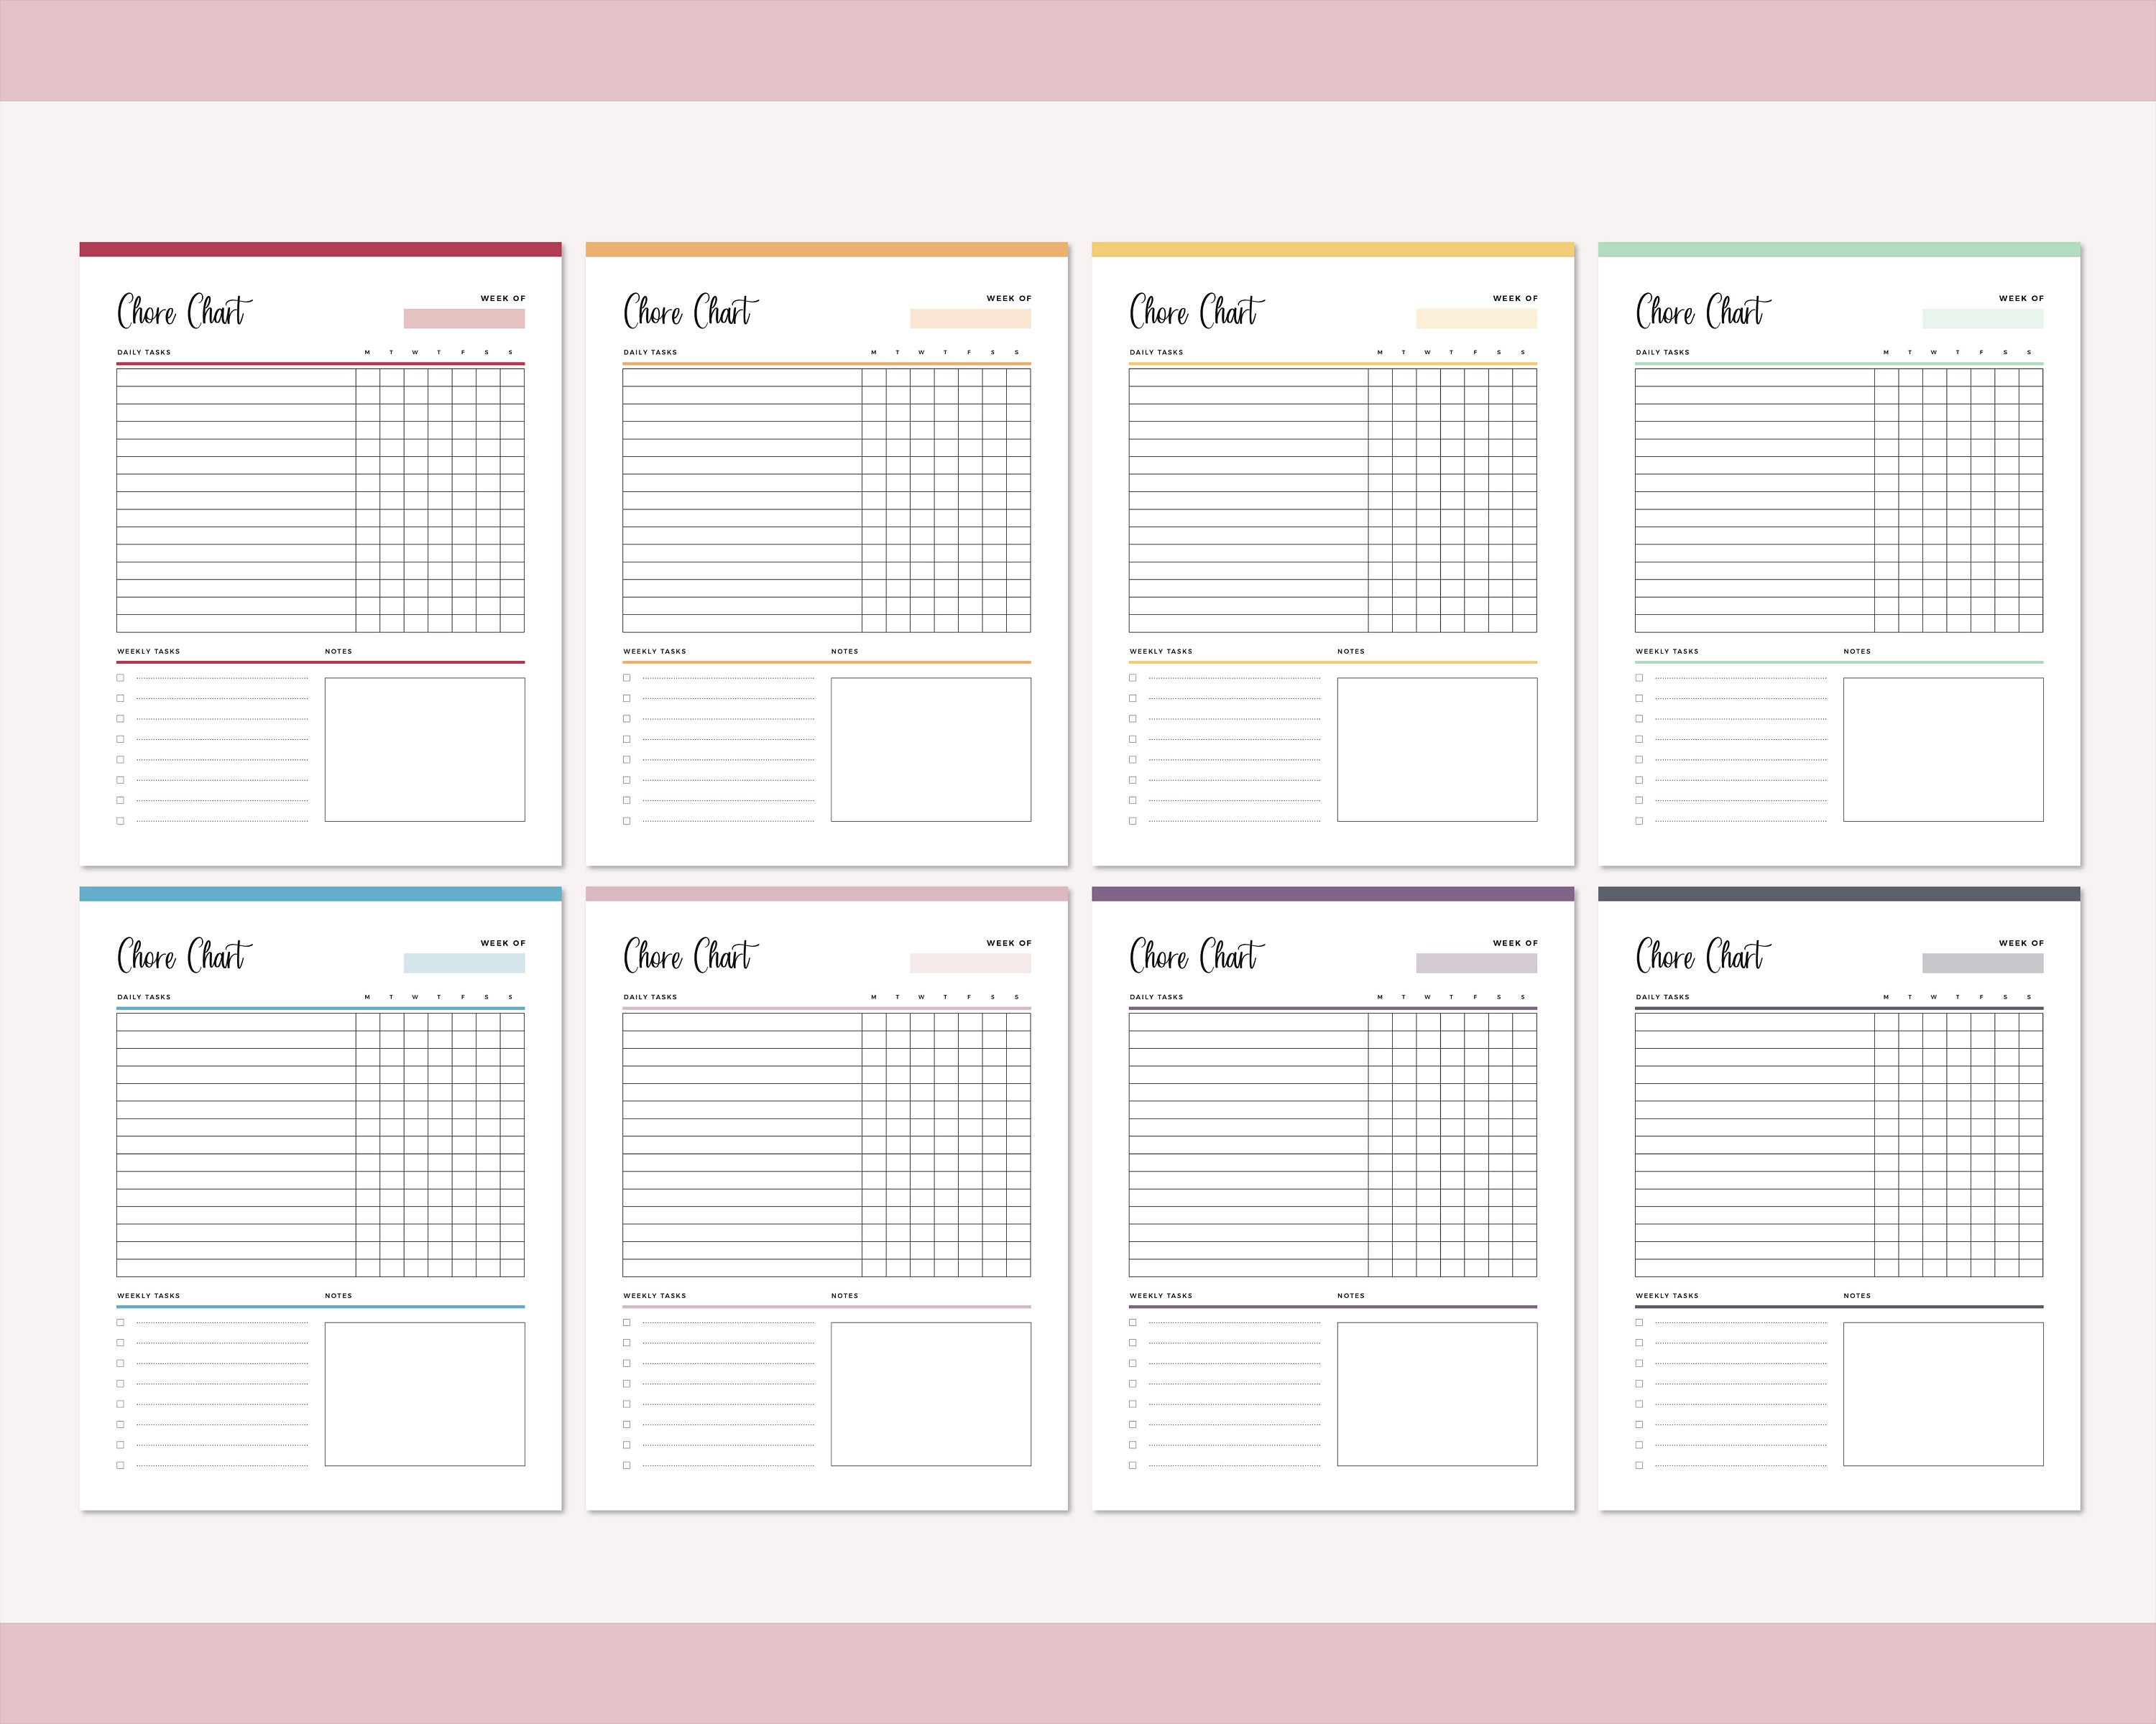
Task: Check the first weekly task box on the yellow chart
Action: coord(1132,677)
